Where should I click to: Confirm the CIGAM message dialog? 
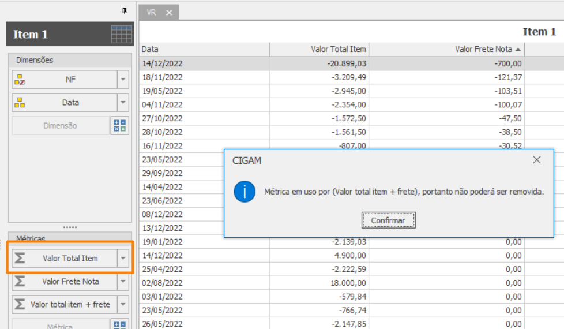tap(389, 220)
